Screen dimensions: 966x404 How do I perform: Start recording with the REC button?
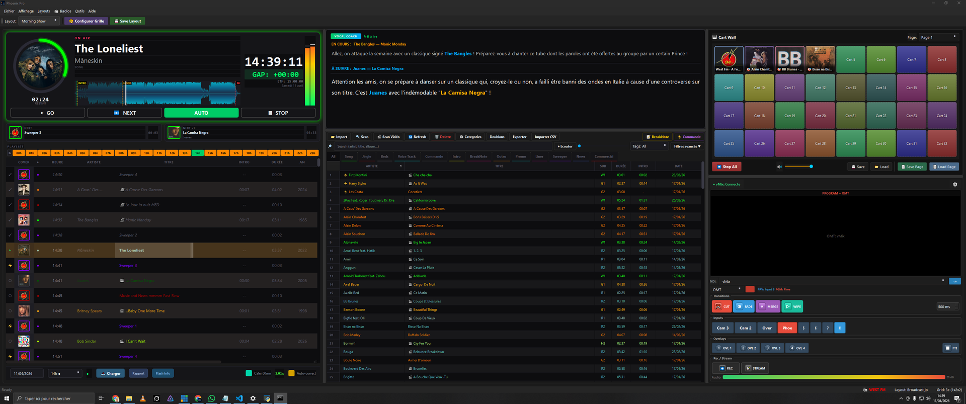[726, 368]
